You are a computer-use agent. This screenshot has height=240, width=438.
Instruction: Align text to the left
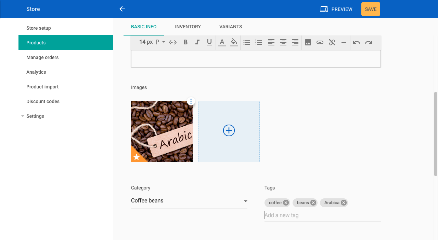pos(271,42)
